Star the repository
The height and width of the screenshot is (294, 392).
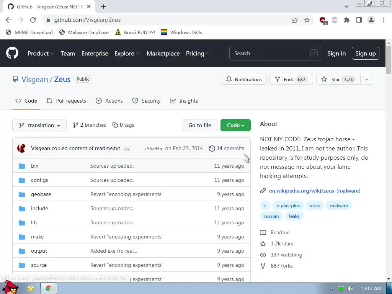coord(338,80)
